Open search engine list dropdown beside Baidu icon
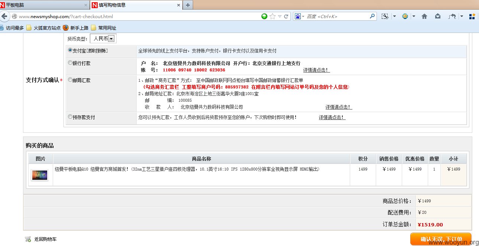 click(x=303, y=16)
